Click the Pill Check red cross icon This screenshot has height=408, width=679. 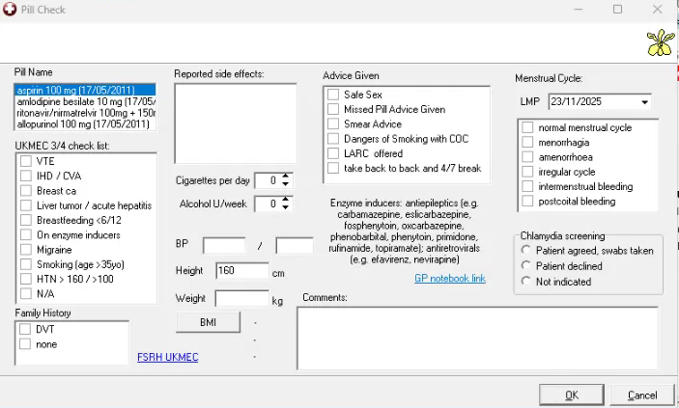tap(11, 9)
